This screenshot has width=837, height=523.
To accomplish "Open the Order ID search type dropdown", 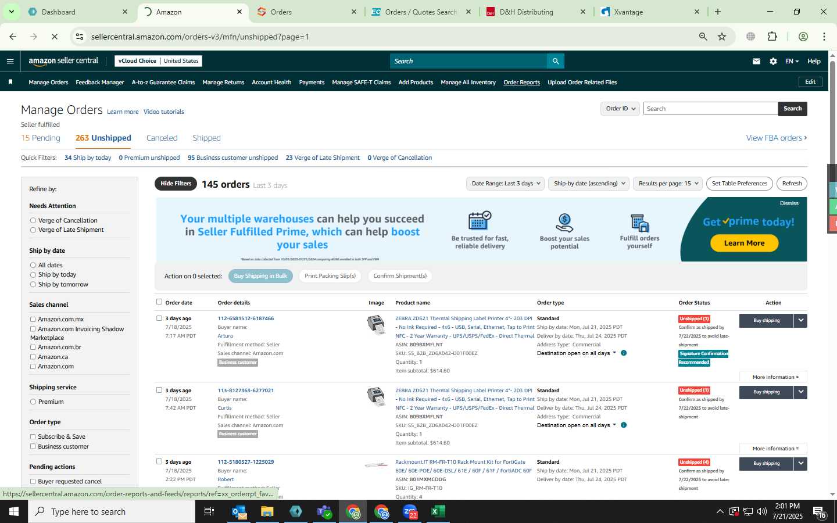I will click(620, 109).
